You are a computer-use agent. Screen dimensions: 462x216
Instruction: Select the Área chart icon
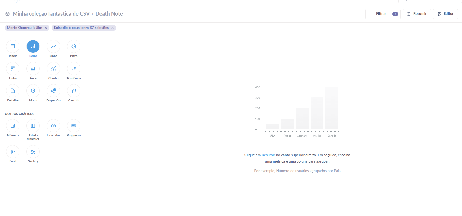[x=33, y=69]
